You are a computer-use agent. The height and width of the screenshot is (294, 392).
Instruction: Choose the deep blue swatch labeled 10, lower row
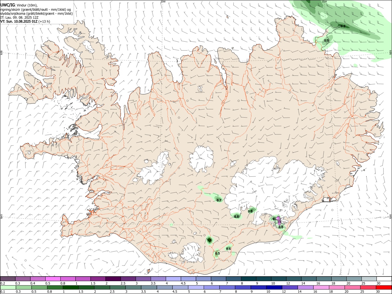[x=274, y=287]
